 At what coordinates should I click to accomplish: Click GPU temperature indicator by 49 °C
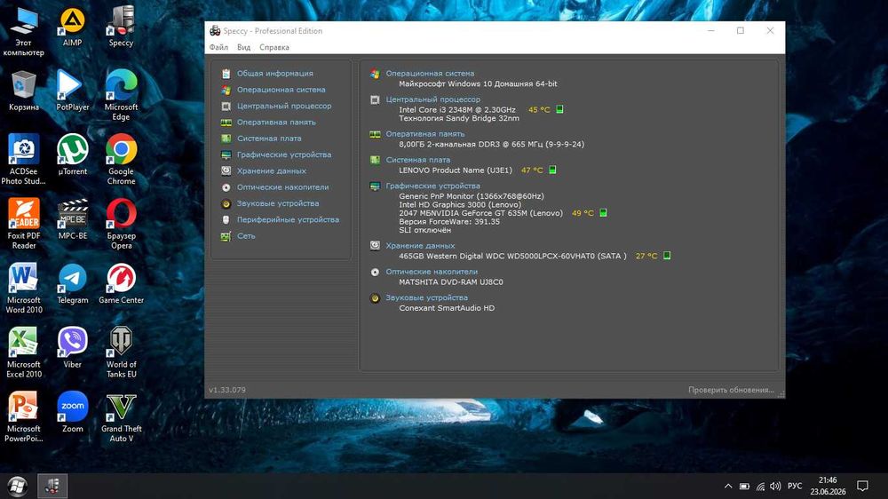pyautogui.click(x=603, y=213)
